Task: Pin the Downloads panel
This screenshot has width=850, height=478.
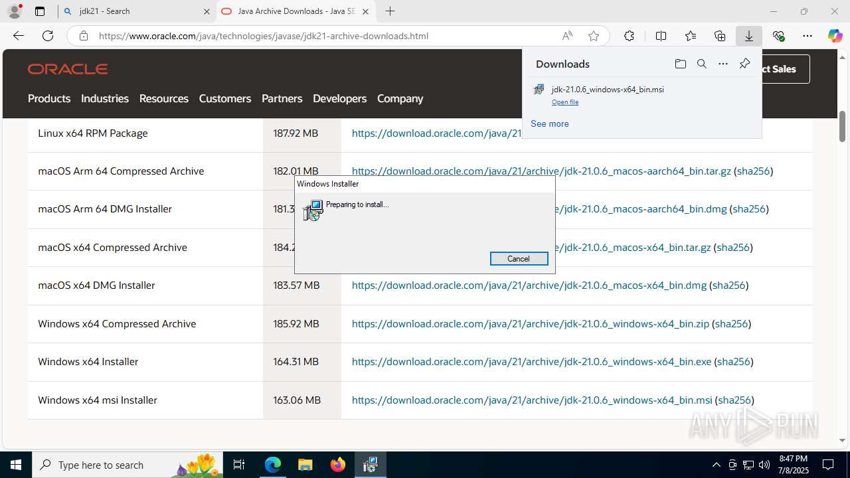Action: click(x=744, y=64)
